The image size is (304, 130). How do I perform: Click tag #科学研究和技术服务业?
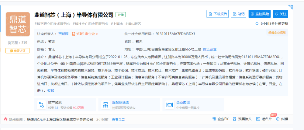[x=52, y=24]
